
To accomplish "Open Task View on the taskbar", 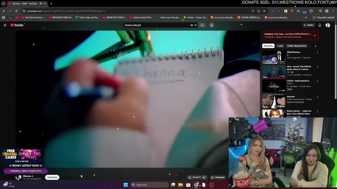I will pyautogui.click(x=173, y=185).
